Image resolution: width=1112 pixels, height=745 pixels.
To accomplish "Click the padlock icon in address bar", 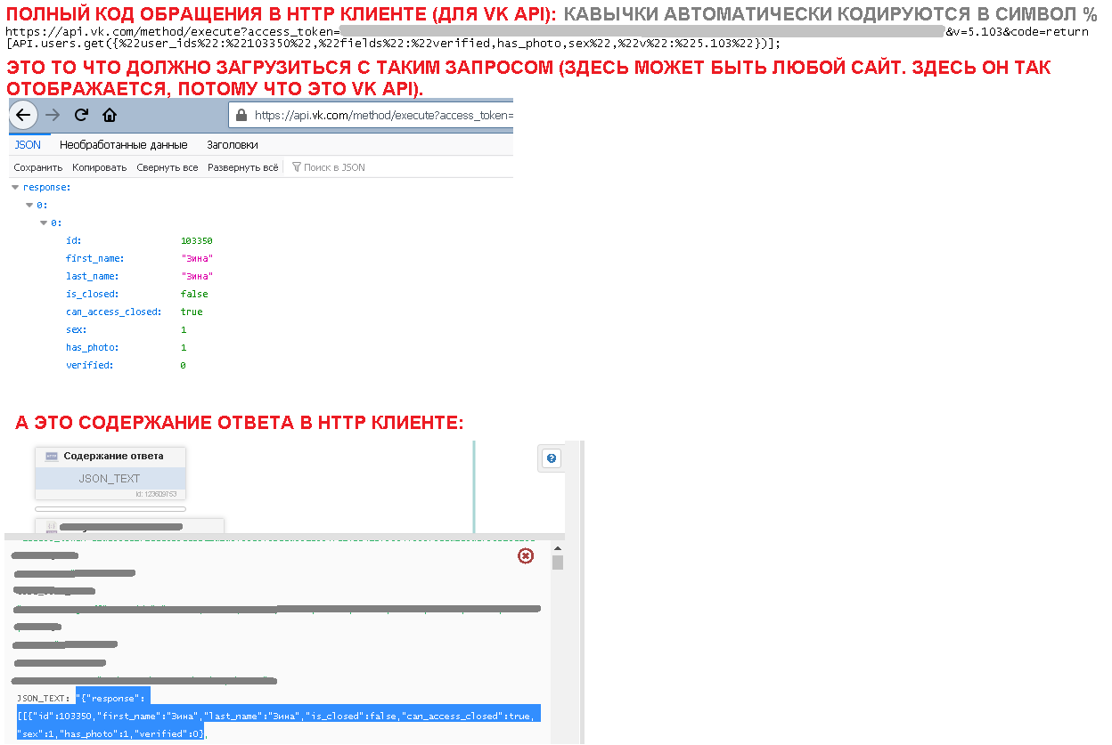I will (x=241, y=115).
